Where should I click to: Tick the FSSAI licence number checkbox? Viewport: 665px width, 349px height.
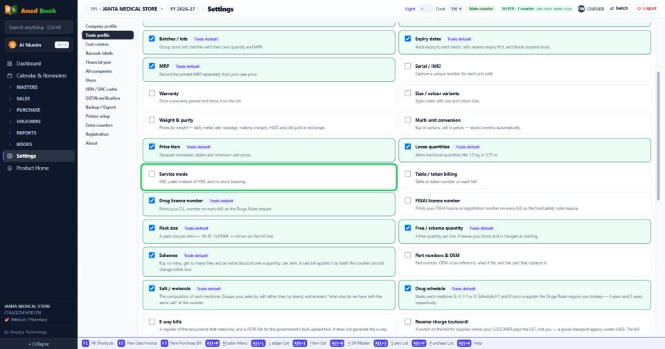[407, 201]
